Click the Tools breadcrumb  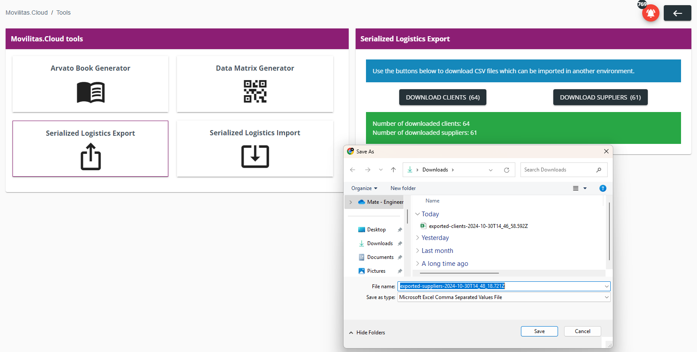[63, 12]
